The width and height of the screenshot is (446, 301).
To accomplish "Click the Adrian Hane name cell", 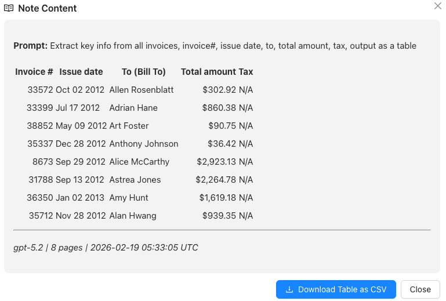I will pos(133,108).
